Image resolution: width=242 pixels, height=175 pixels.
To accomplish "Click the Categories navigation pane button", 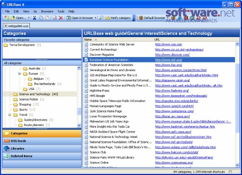I will tap(42, 133).
